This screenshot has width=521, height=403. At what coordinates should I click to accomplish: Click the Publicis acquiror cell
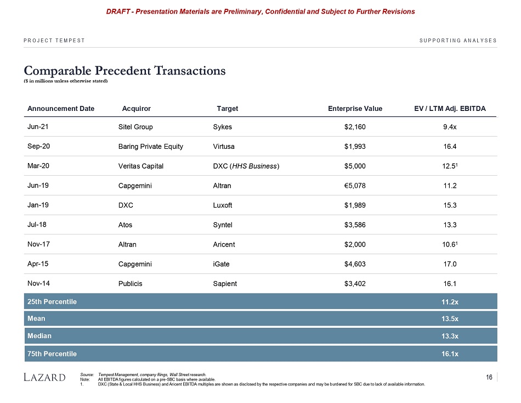[132, 284]
